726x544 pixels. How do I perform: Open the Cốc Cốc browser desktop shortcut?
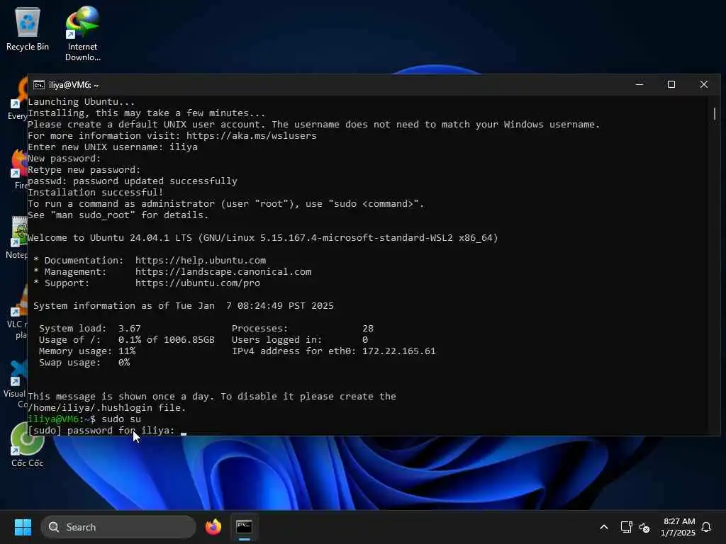tap(27, 445)
